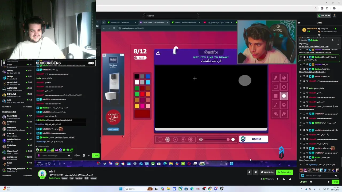
Task: Pick the third brush size circle
Action: pos(175,139)
